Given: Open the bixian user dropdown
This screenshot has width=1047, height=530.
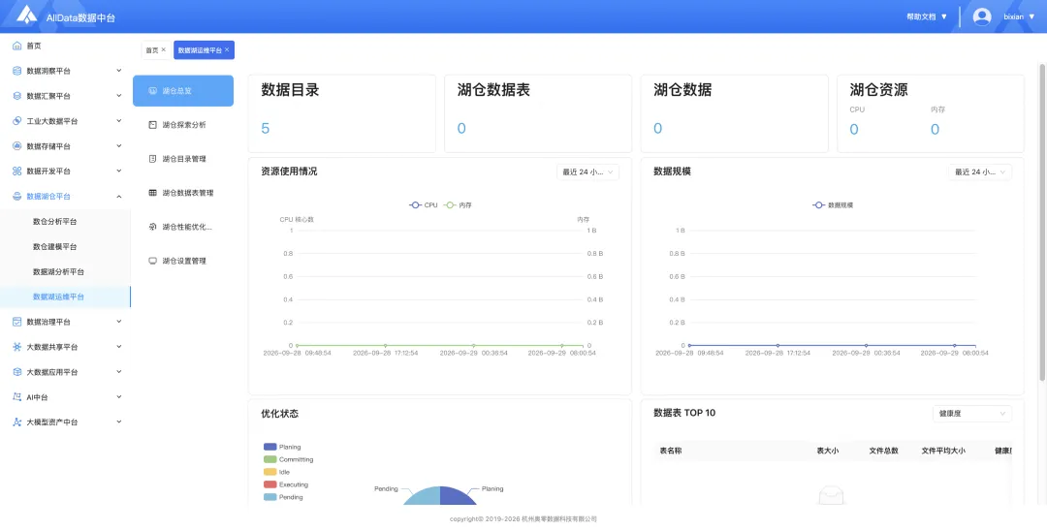Looking at the screenshot, I should [1019, 16].
